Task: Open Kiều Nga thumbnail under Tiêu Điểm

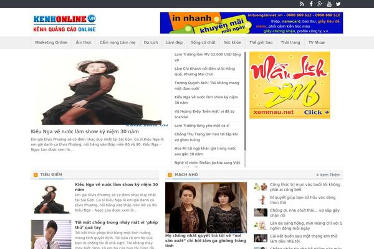Action: (x=51, y=198)
